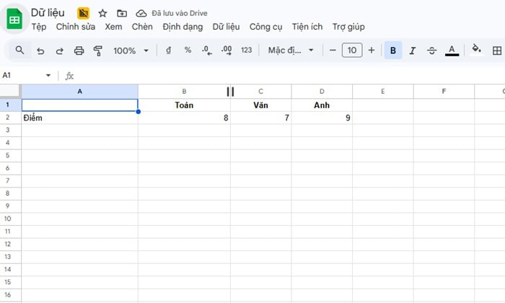Move the document to a folder
This screenshot has width=505, height=303.
(x=122, y=13)
